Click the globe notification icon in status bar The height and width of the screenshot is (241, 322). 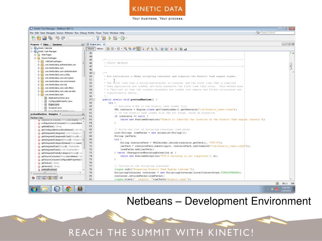277,183
